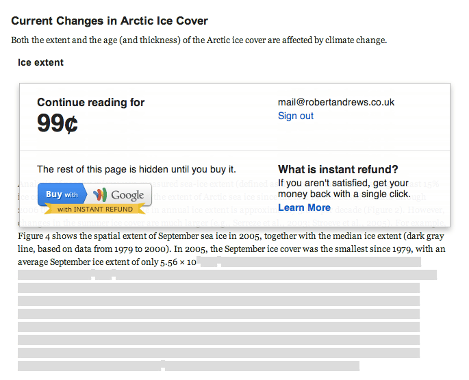Viewport: 469px width, 380px height.
Task: Select the mail@robertandrews.co.uk account text
Action: coord(336,102)
